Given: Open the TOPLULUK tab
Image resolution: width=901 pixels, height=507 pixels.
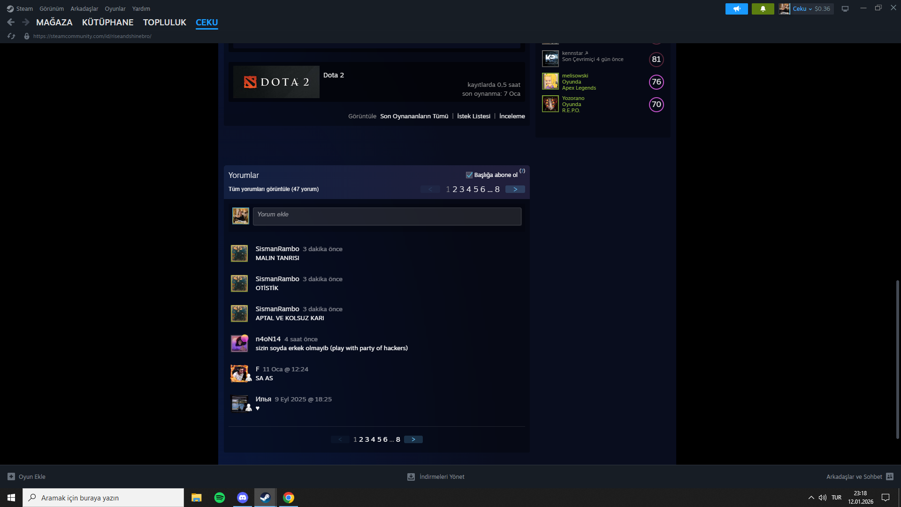Looking at the screenshot, I should coord(165,23).
